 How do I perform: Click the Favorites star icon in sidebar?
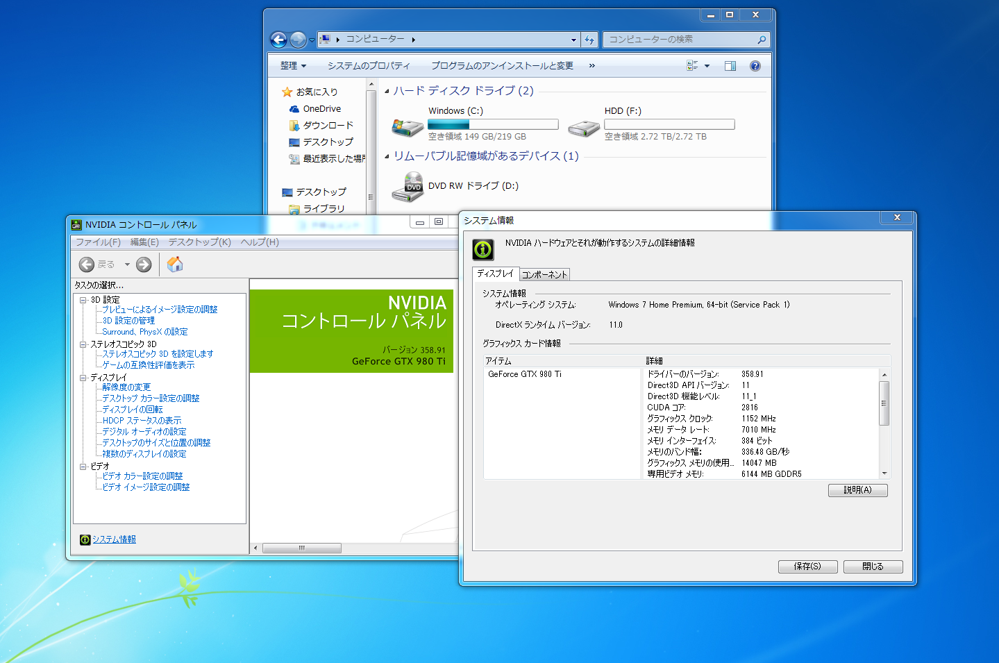point(287,92)
